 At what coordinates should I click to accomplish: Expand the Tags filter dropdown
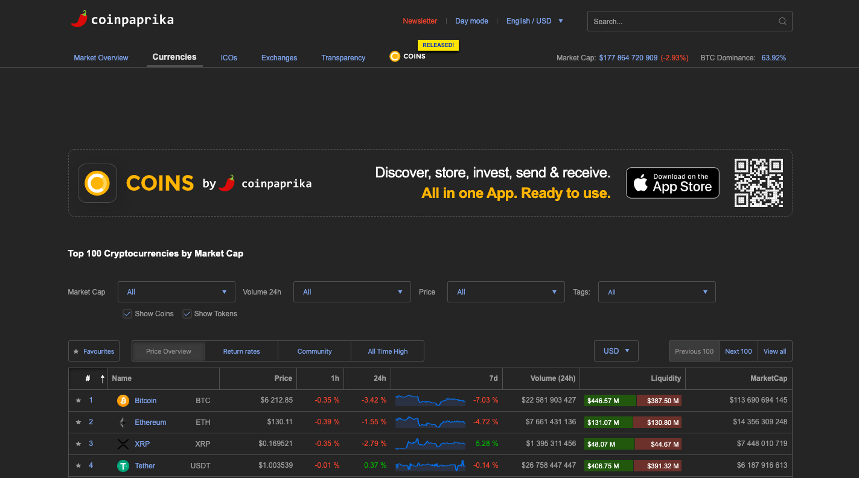(x=657, y=292)
